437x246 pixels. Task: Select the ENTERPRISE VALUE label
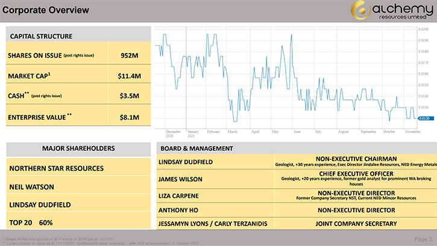(x=40, y=117)
